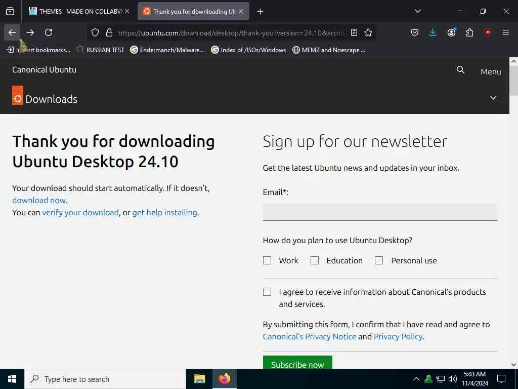Click the scrollbar up arrow

tap(514, 61)
